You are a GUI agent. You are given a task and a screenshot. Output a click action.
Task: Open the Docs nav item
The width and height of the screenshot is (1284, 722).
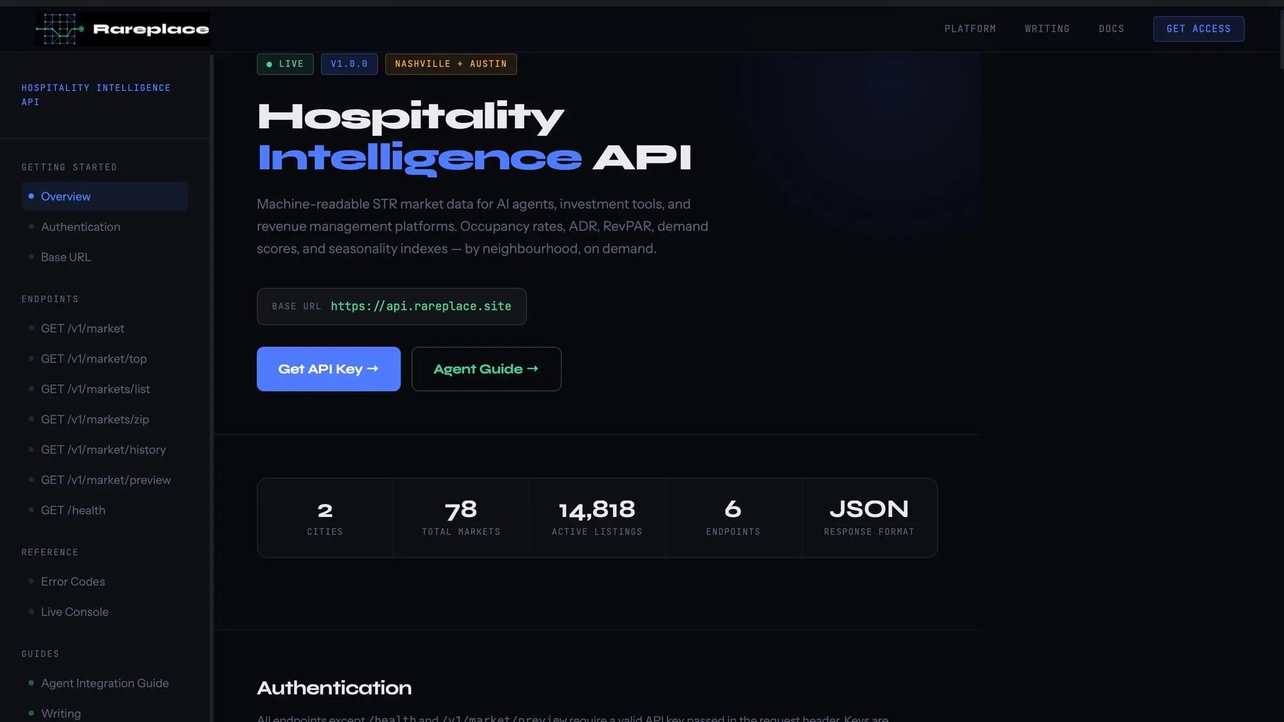1111,29
